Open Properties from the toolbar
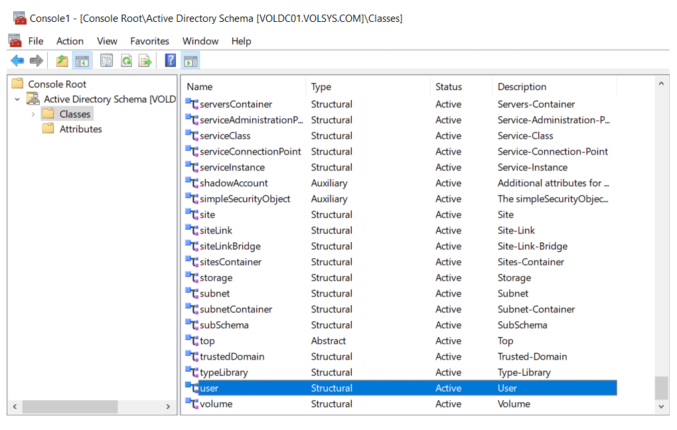This screenshot has width=677, height=430. tap(106, 61)
